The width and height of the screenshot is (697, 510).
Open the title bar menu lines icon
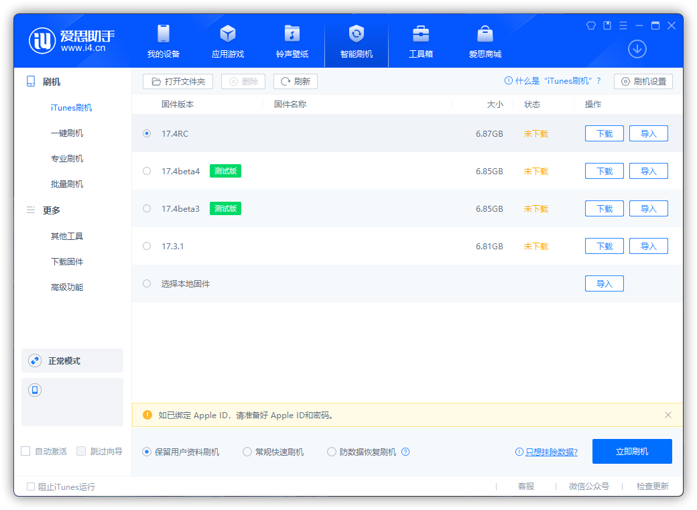point(623,25)
